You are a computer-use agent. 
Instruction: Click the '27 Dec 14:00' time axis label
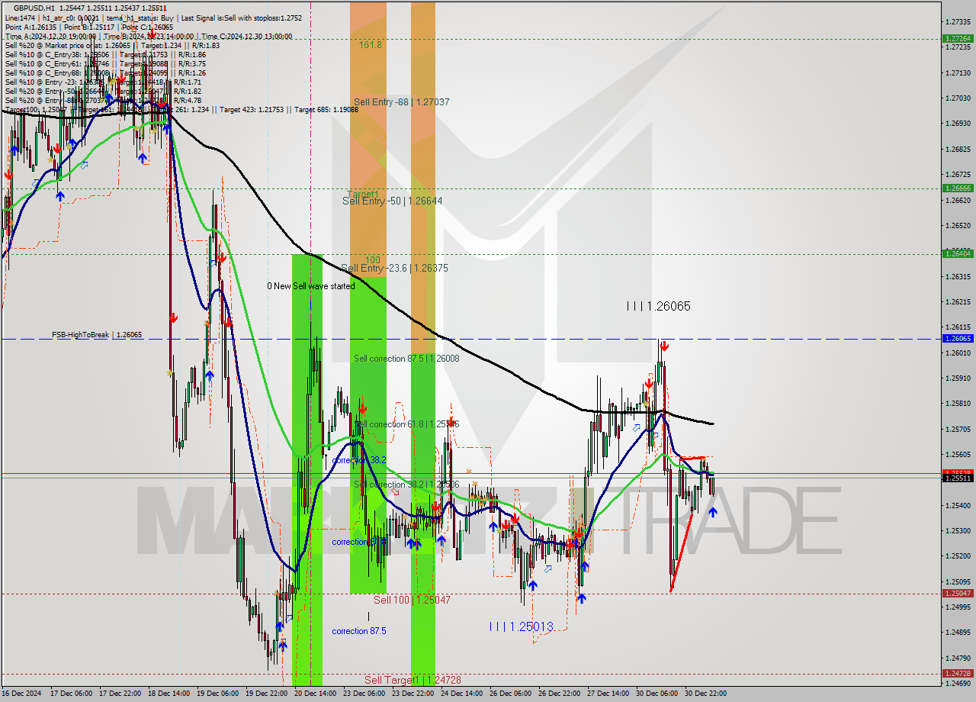tap(608, 694)
